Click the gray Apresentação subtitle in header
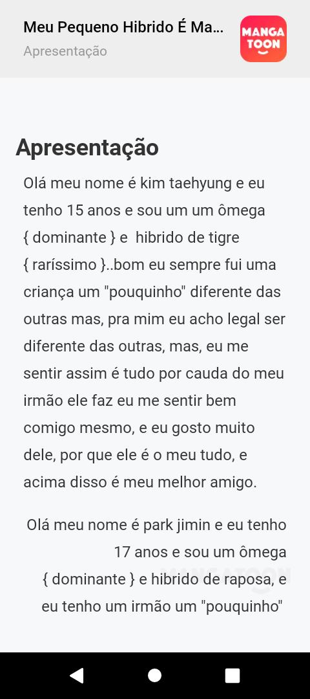310x699 pixels. [65, 51]
